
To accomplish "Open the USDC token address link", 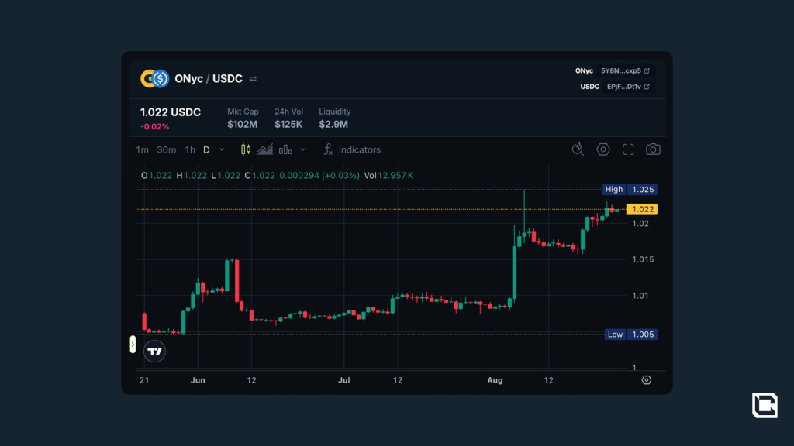I will (628, 87).
